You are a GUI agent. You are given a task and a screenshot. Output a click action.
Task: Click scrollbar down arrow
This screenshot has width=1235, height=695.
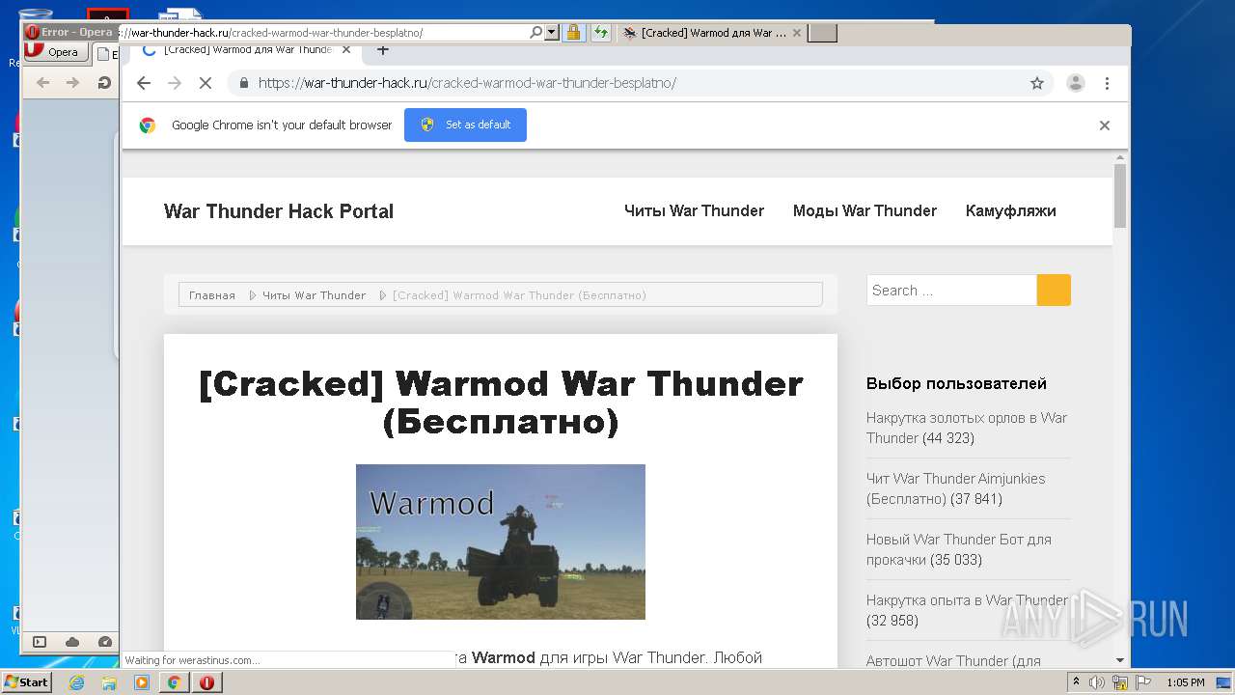pyautogui.click(x=1120, y=661)
